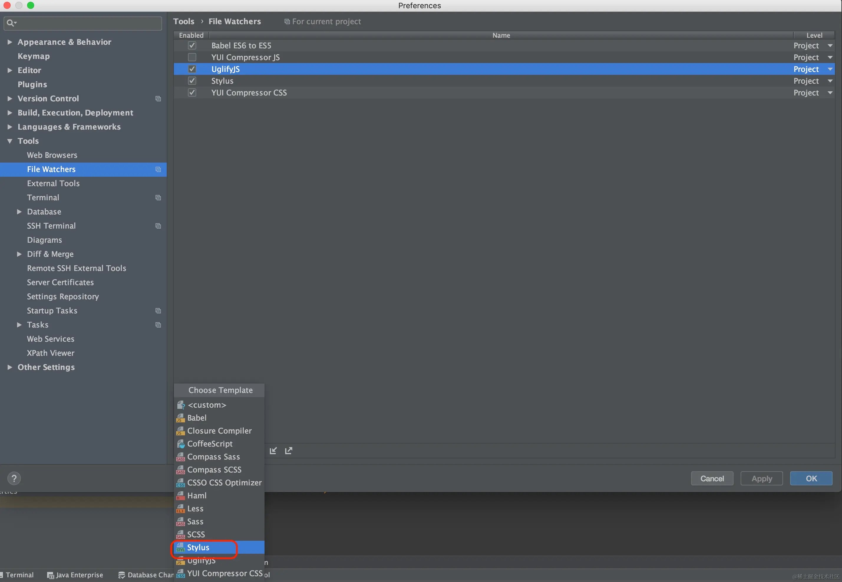Select the <custom> template entry
This screenshot has height=582, width=842.
(207, 405)
